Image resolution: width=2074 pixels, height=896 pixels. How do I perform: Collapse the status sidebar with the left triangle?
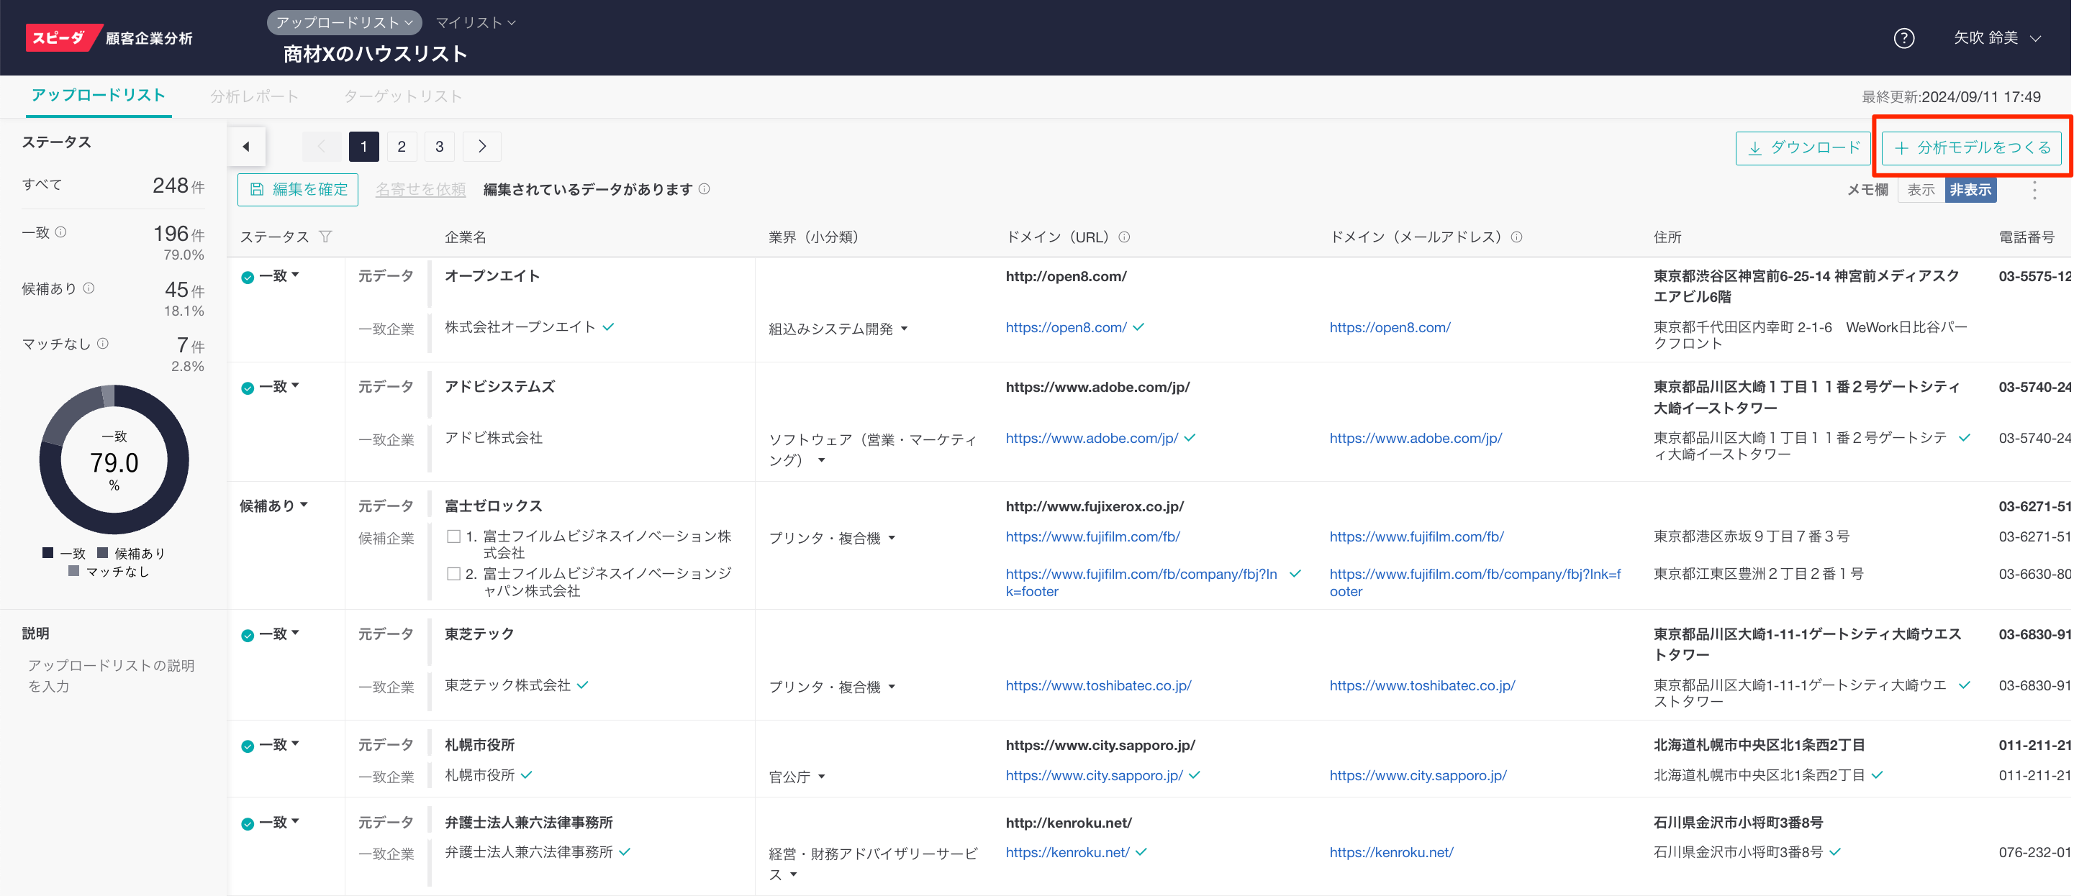point(246,147)
